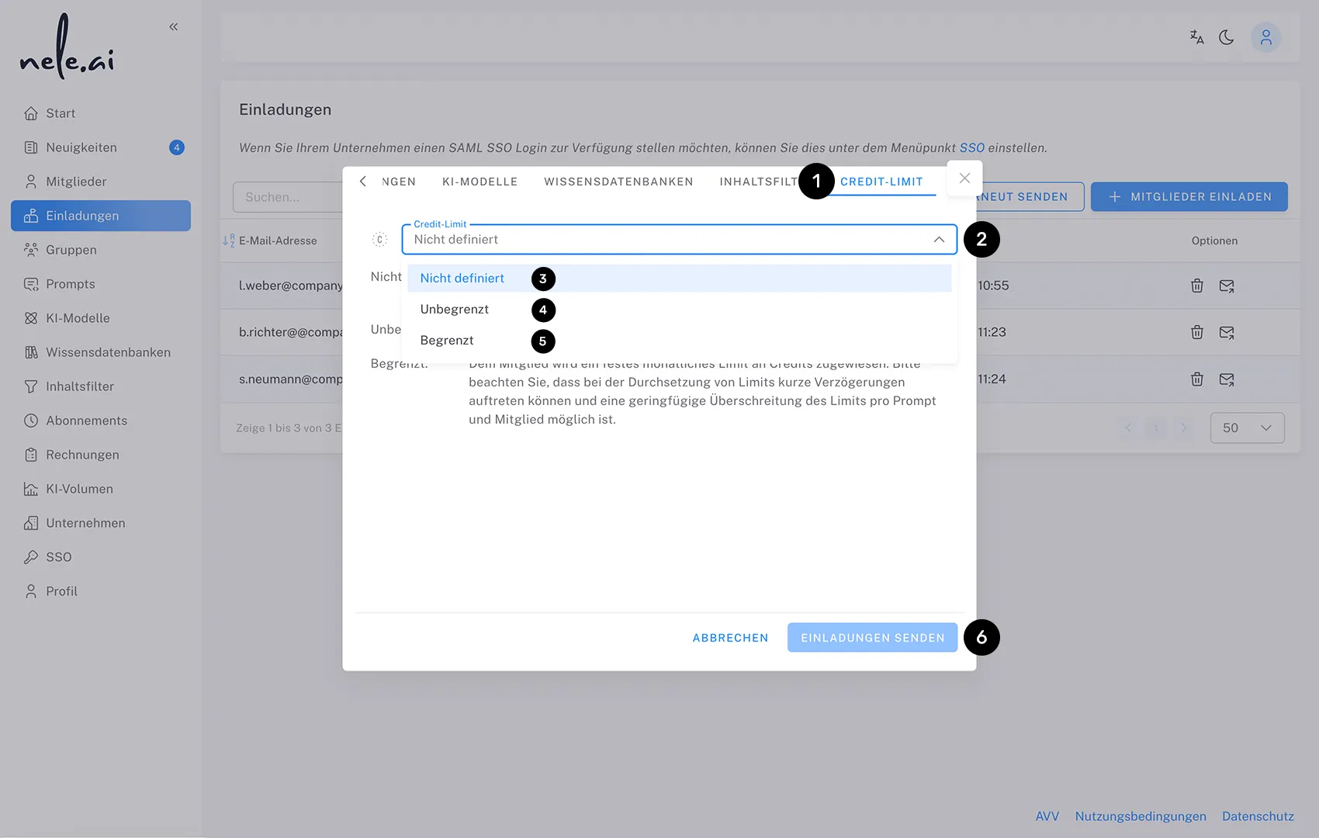Open the user profile avatar menu

click(x=1265, y=36)
